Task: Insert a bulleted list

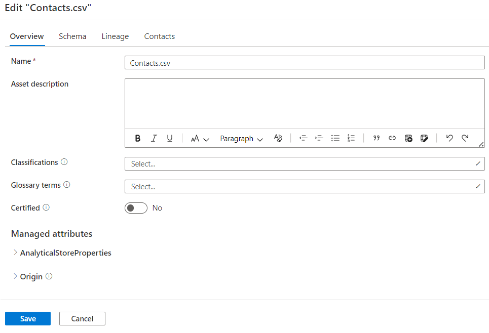Action: pos(335,138)
